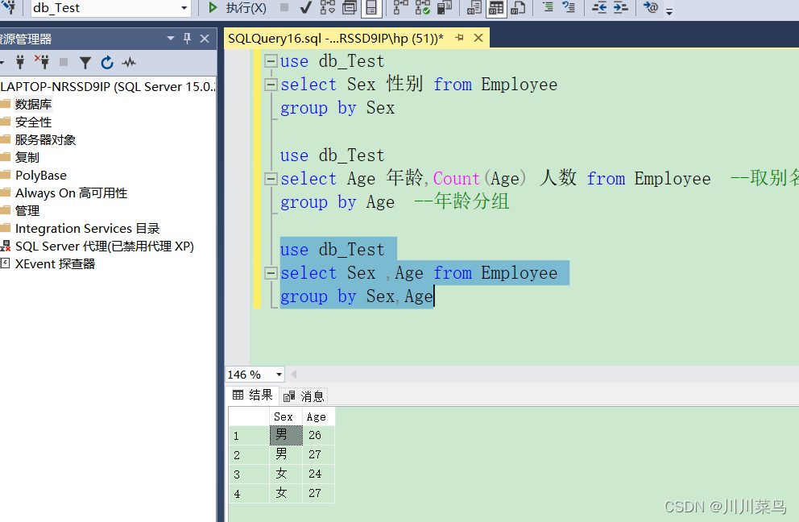This screenshot has height=522, width=799.
Task: Click the Age column header in results
Action: 318,416
